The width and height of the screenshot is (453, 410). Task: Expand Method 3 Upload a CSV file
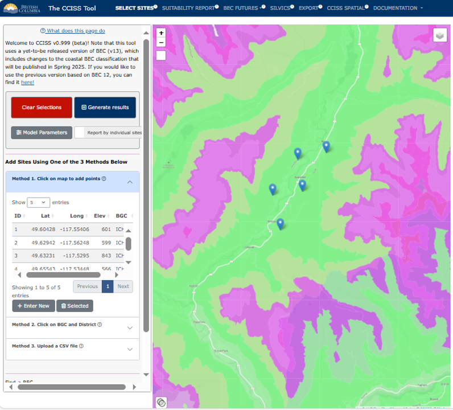pos(72,348)
